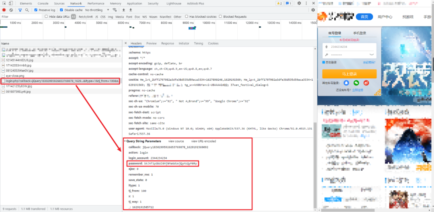The image size is (434, 212).
Task: Enable Hide data URLs checkbox
Action: [47, 16]
